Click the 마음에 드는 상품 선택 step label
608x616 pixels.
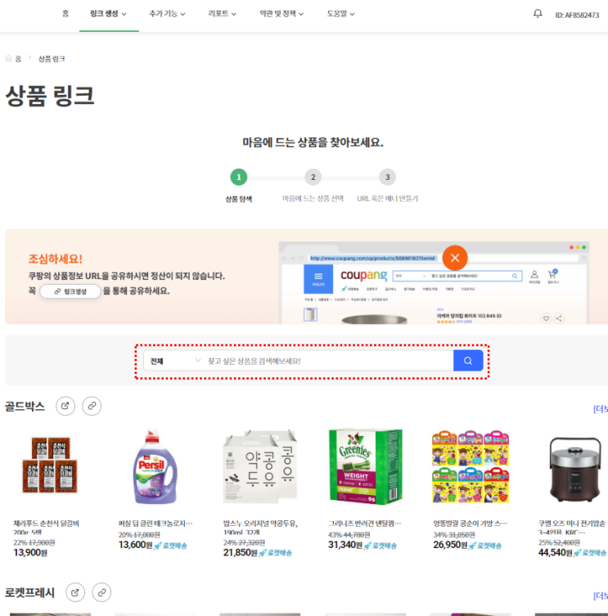coord(313,199)
